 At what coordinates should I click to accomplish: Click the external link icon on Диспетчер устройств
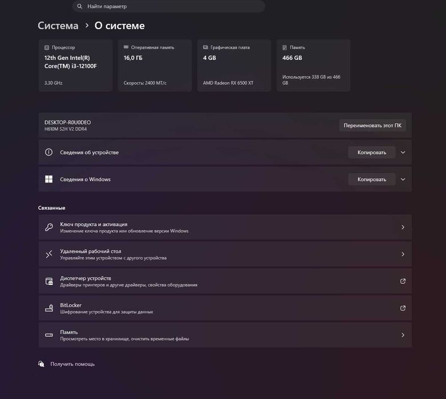coord(403,281)
